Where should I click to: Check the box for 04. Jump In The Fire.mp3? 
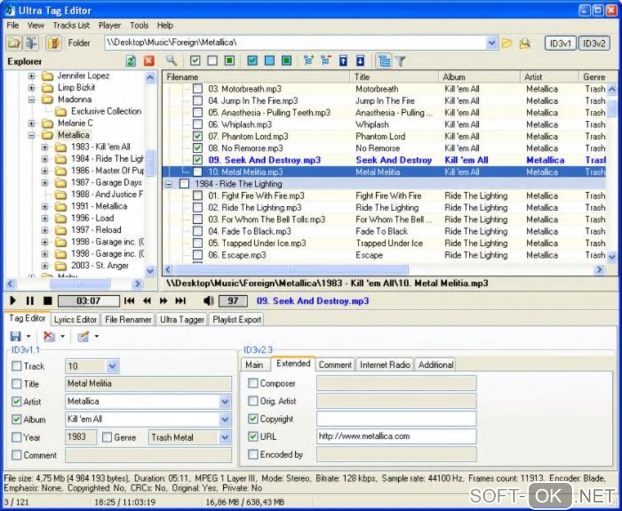(x=198, y=101)
